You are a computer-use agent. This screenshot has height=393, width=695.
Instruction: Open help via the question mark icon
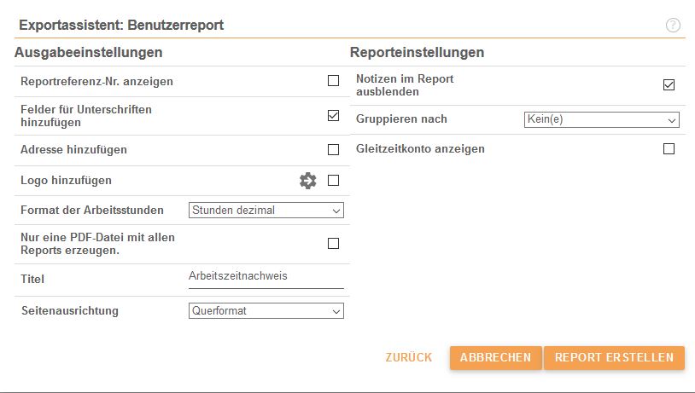point(673,26)
